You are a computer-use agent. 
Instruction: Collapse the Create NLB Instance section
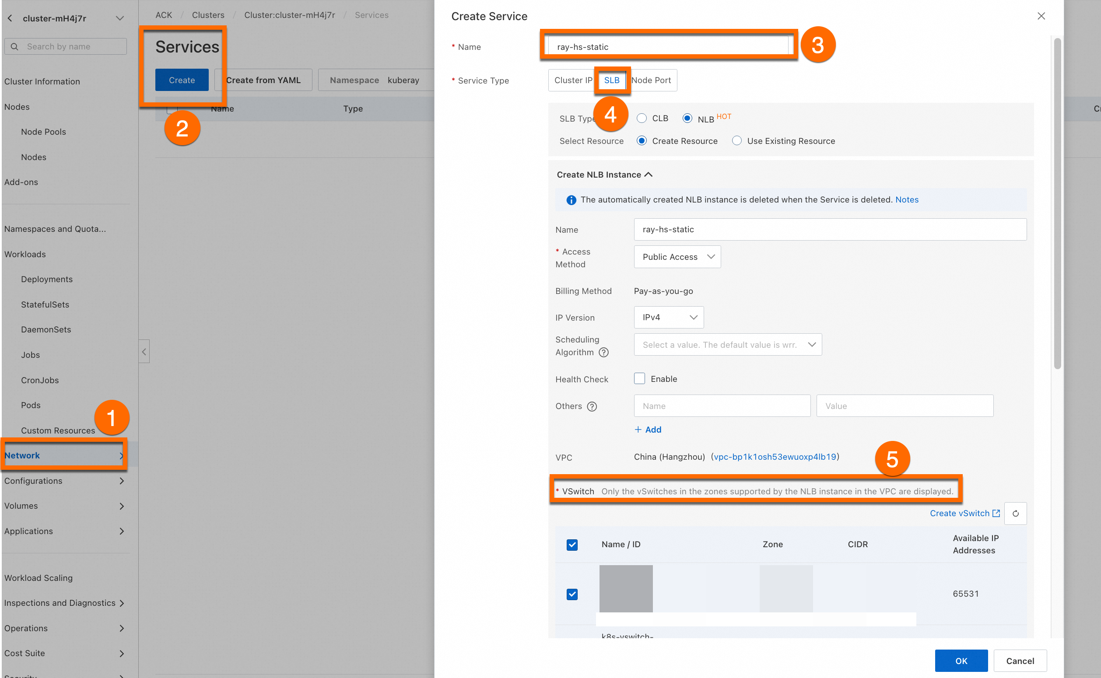(648, 175)
